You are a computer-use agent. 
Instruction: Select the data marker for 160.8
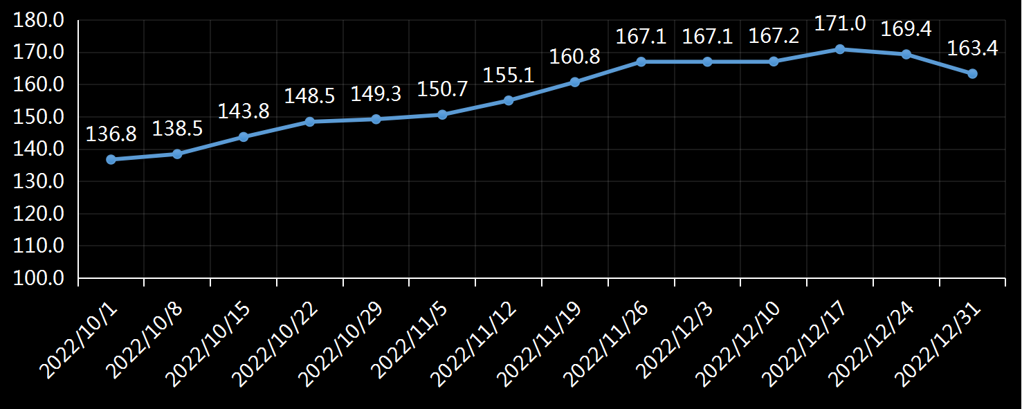coord(574,82)
